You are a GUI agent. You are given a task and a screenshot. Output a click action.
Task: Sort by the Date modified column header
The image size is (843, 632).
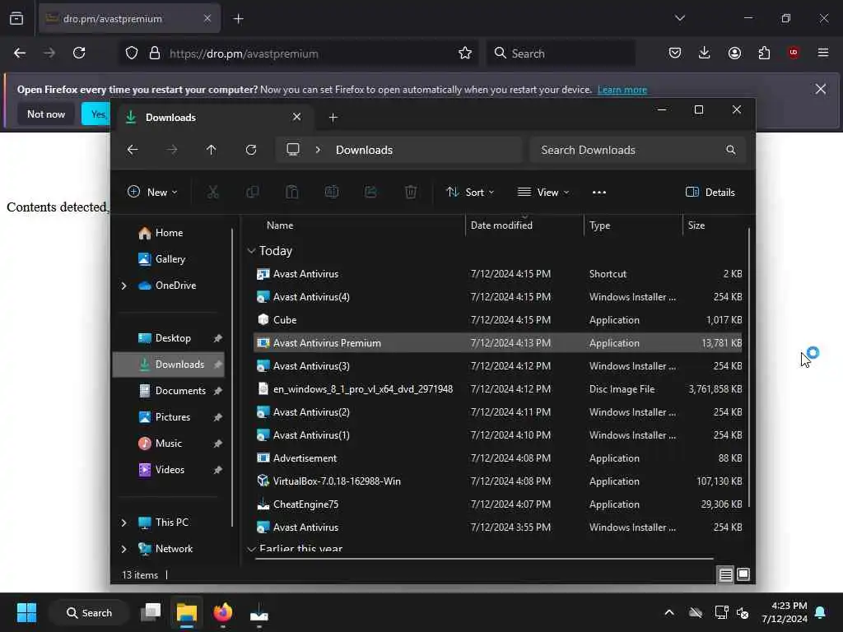tap(524, 225)
